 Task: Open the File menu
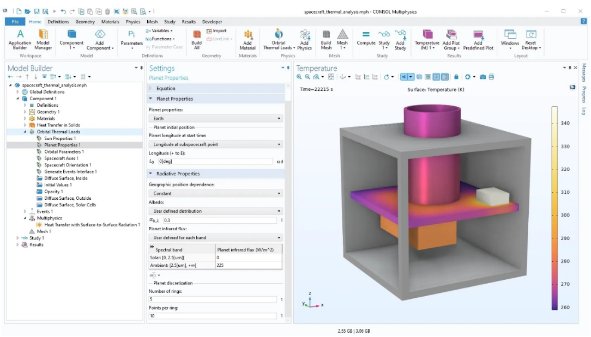(x=15, y=21)
